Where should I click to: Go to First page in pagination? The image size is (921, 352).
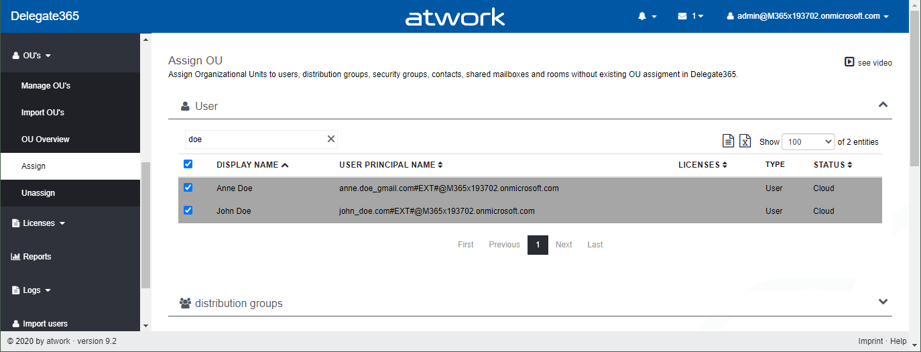[466, 245]
